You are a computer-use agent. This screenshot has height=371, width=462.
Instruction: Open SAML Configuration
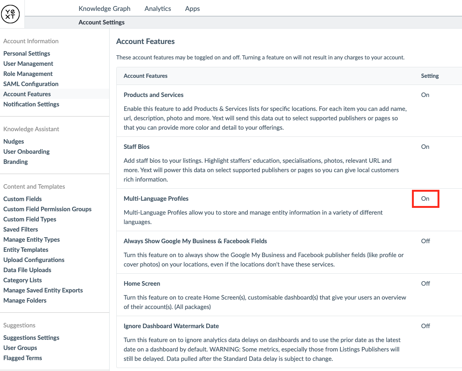(31, 84)
